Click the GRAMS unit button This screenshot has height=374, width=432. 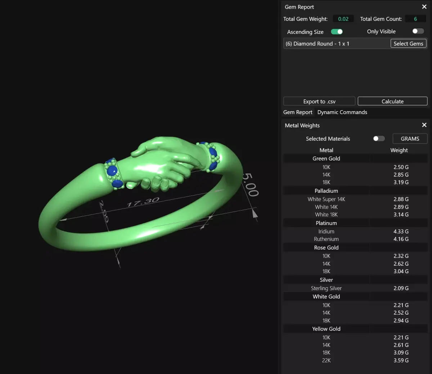[410, 139]
